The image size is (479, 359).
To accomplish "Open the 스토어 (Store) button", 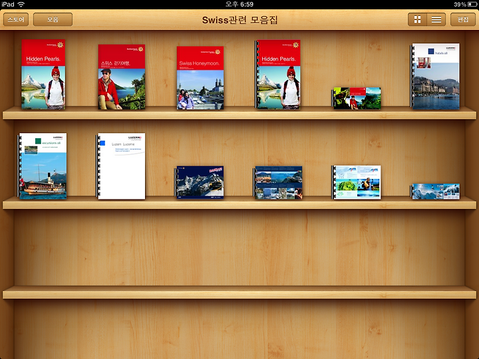I will (16, 19).
